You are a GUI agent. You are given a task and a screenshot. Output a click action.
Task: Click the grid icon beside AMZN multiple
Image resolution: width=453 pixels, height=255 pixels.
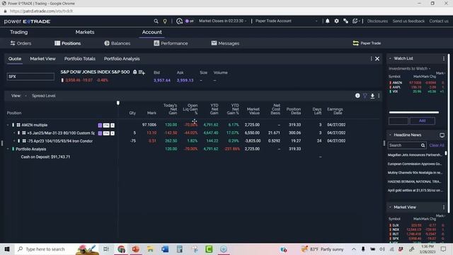point(18,125)
